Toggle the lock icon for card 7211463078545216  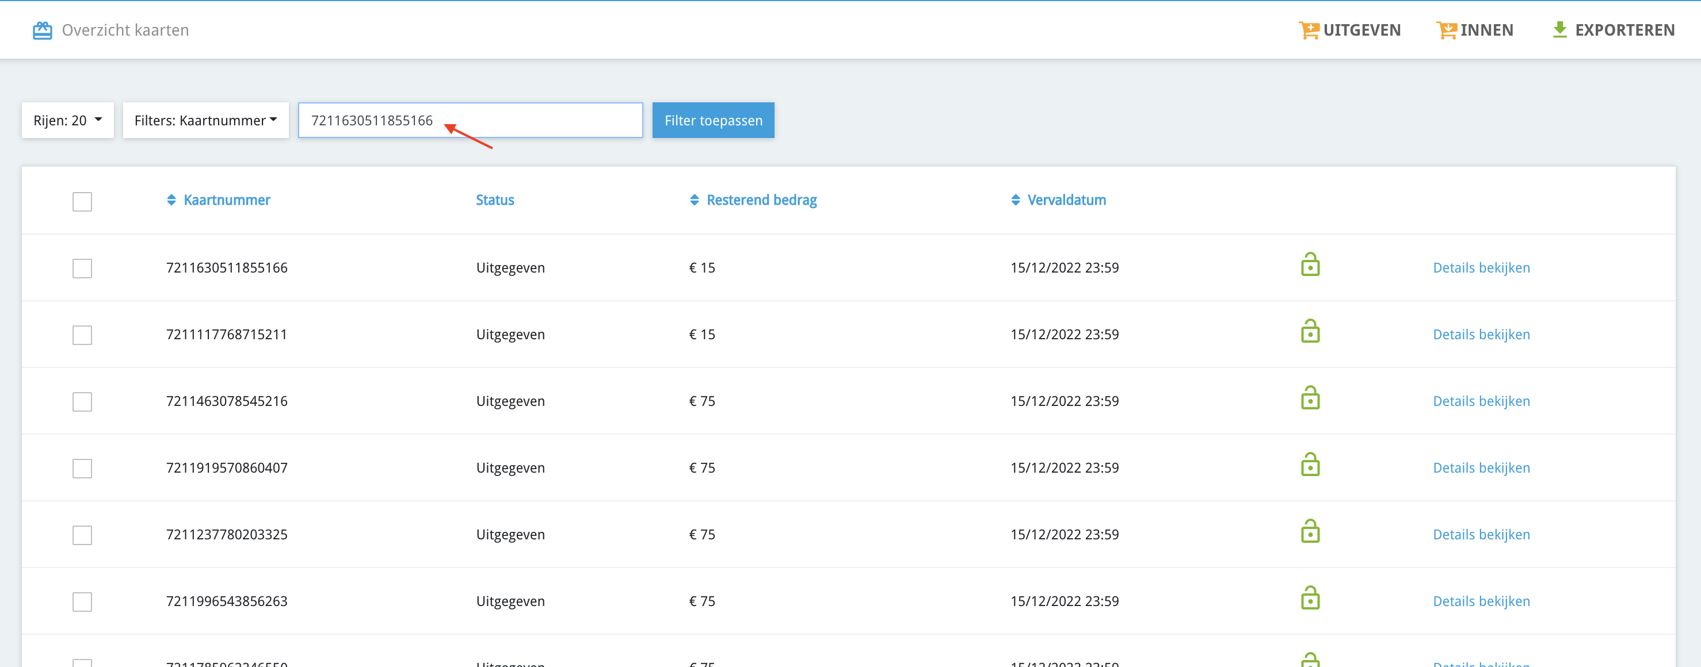click(1310, 398)
